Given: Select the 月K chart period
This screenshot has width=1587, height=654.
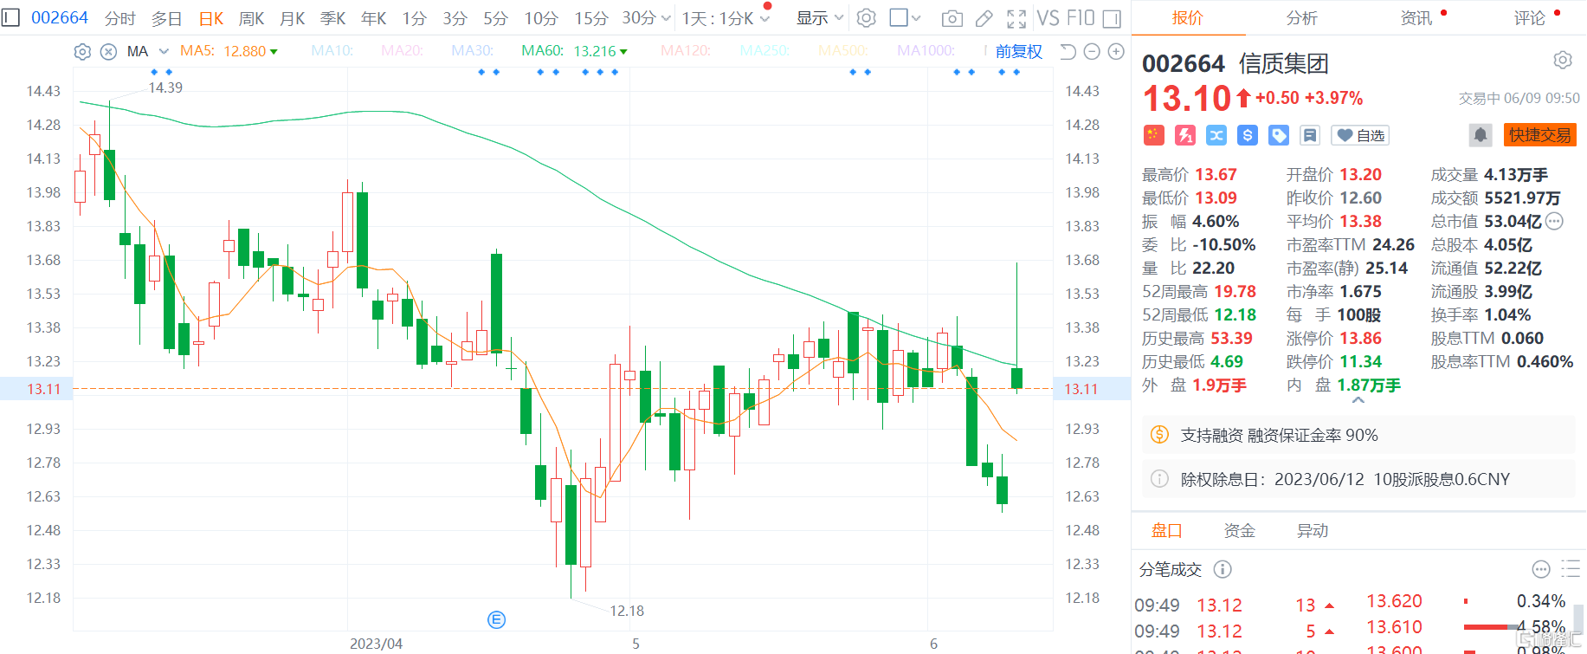Looking at the screenshot, I should (293, 18).
